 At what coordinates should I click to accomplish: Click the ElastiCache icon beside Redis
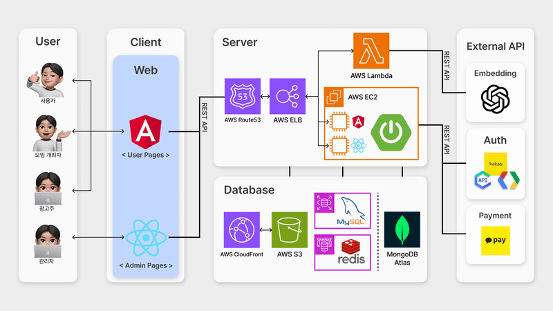324,245
